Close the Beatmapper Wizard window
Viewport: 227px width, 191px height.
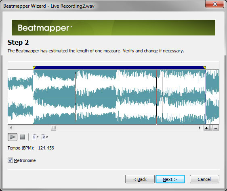pos(215,4)
